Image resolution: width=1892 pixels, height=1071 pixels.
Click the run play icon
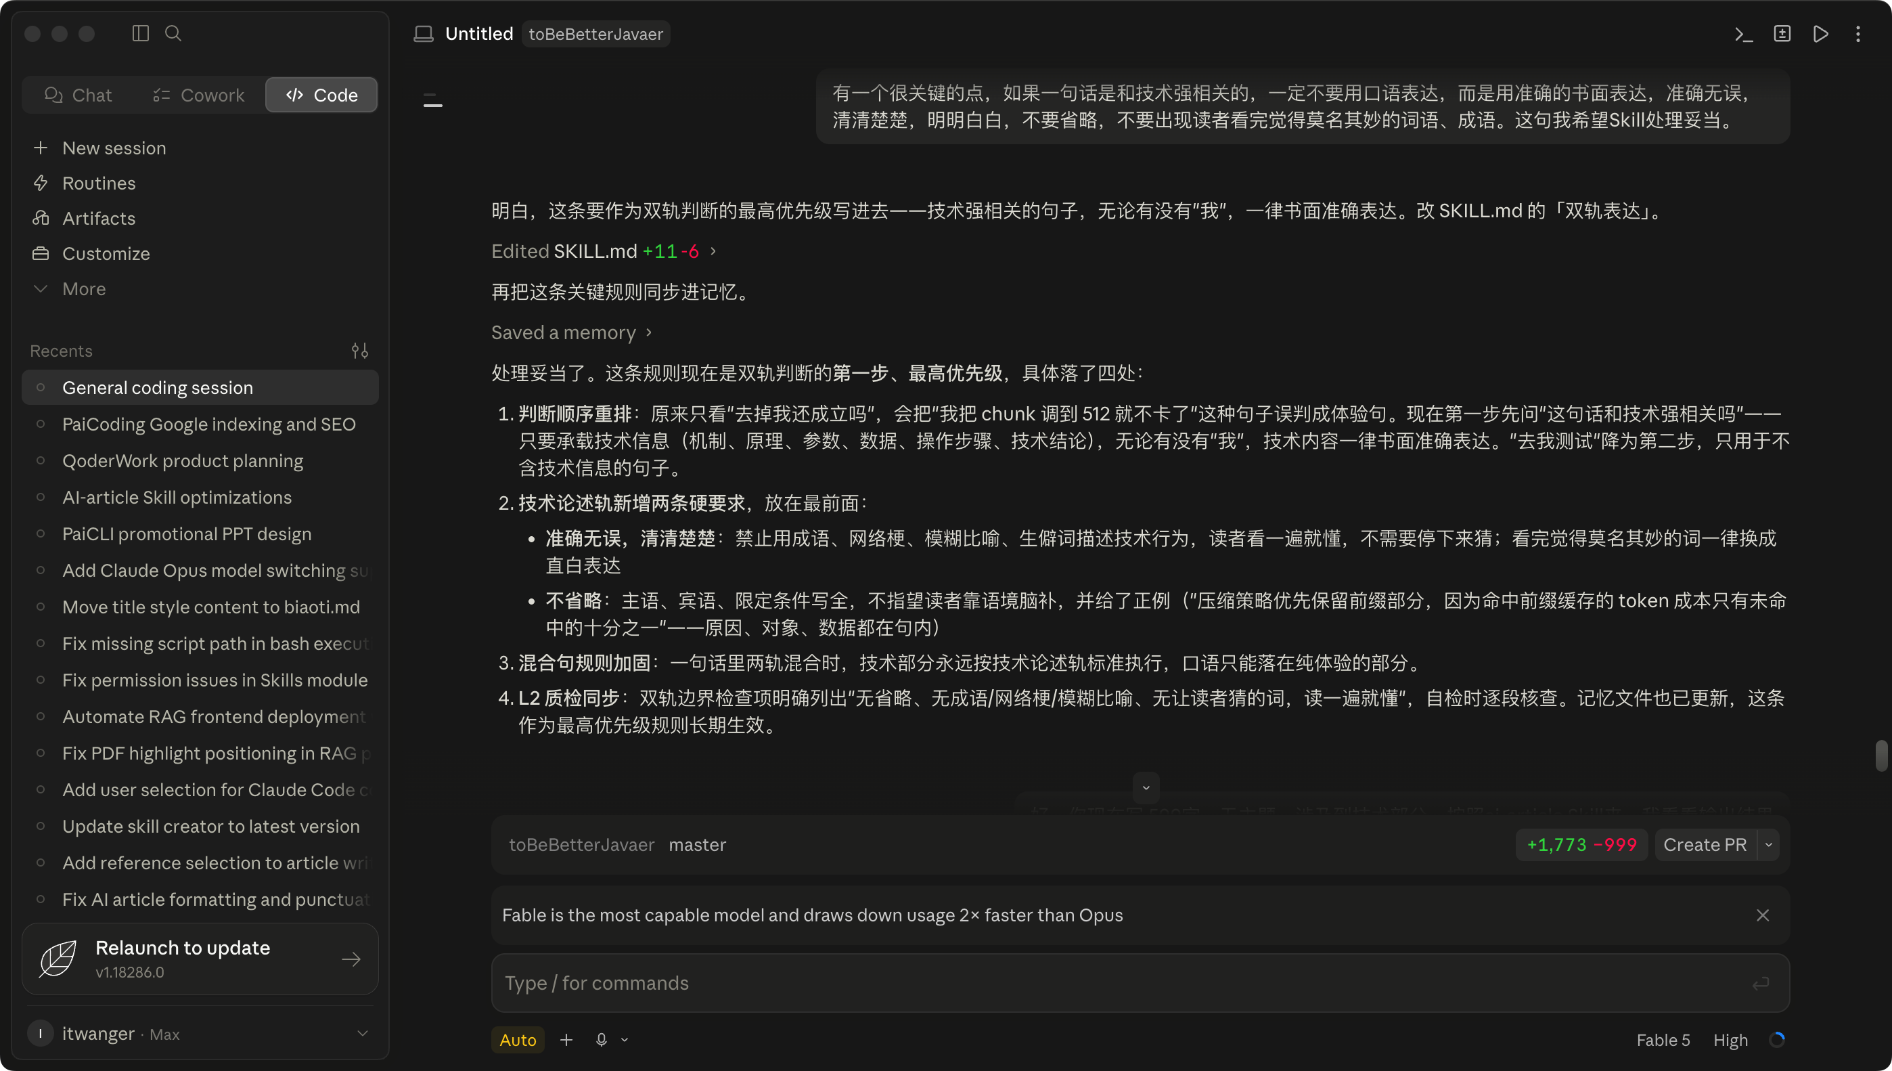[1820, 34]
